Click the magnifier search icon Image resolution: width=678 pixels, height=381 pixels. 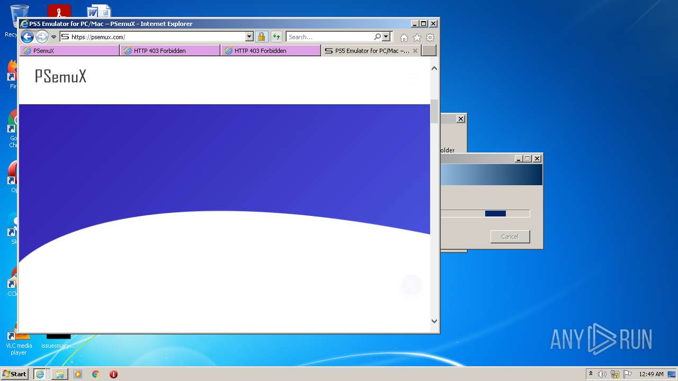[x=377, y=37]
